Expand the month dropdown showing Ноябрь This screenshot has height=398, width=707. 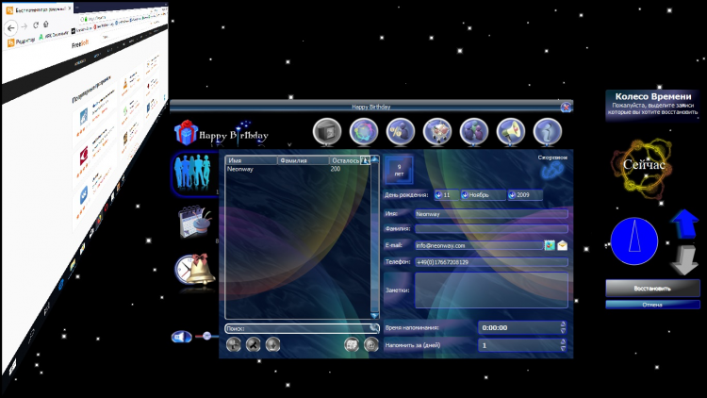tap(481, 195)
